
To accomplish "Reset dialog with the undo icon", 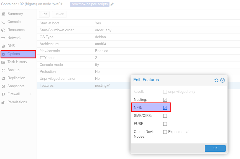I will point(216,80).
